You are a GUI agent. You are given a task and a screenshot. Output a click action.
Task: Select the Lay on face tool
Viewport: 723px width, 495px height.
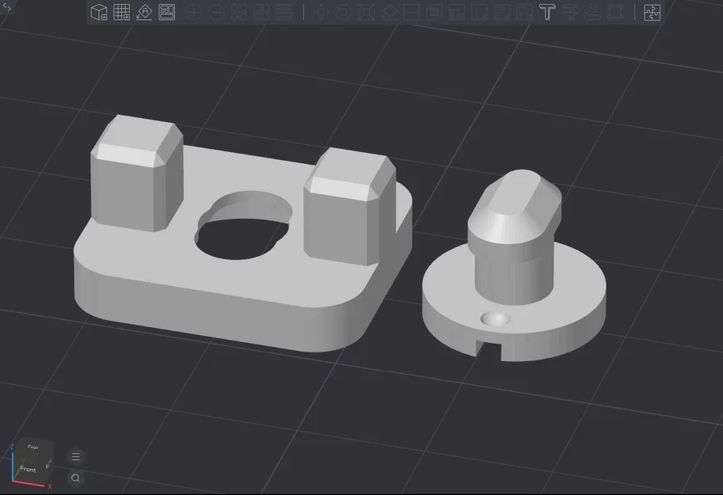tap(389, 13)
